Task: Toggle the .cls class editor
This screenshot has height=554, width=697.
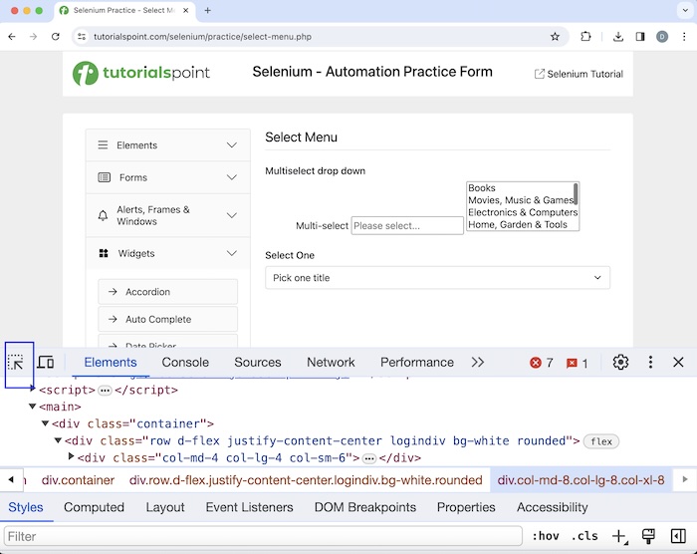Action: click(584, 536)
